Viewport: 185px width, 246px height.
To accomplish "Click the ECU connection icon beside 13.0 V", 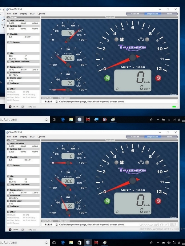I will point(10,229).
